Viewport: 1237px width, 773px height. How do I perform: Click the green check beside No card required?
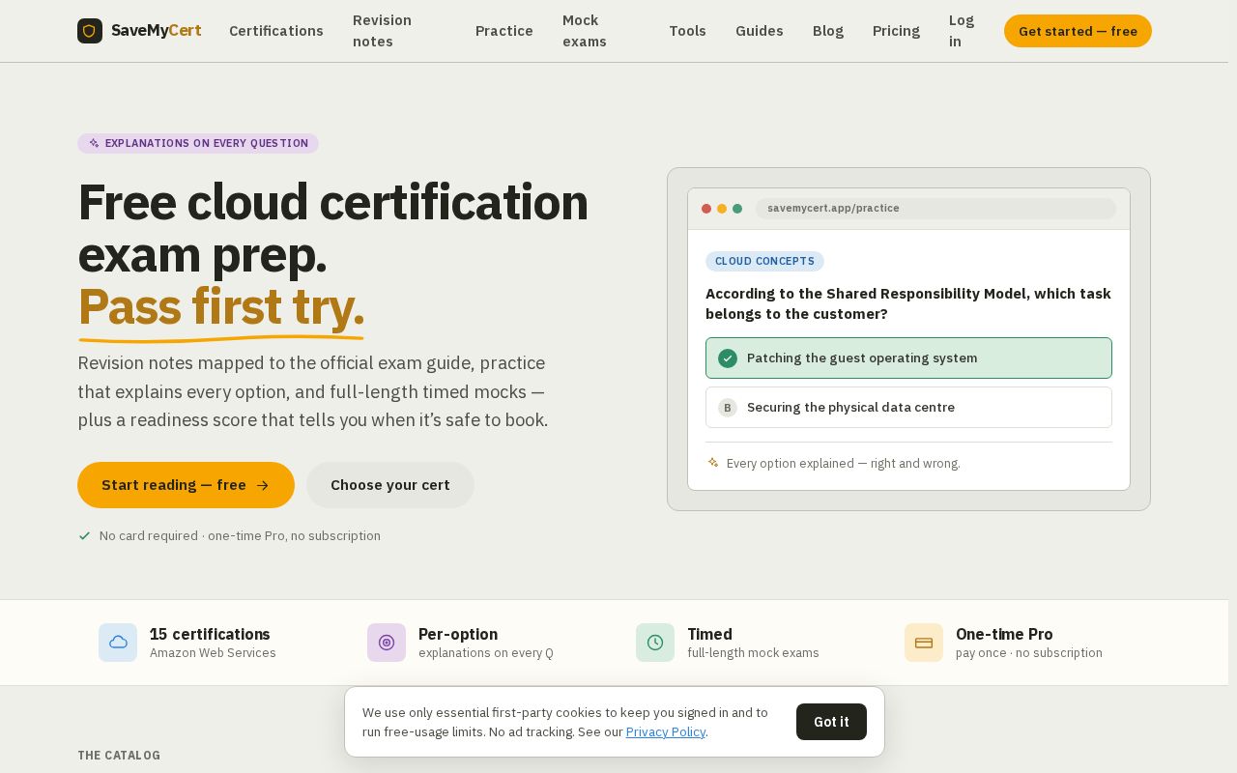(84, 535)
